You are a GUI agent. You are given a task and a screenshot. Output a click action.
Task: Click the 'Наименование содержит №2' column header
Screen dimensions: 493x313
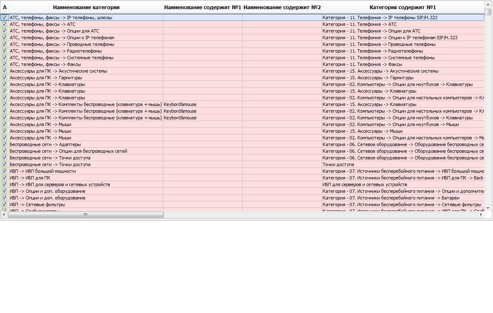tap(282, 7)
